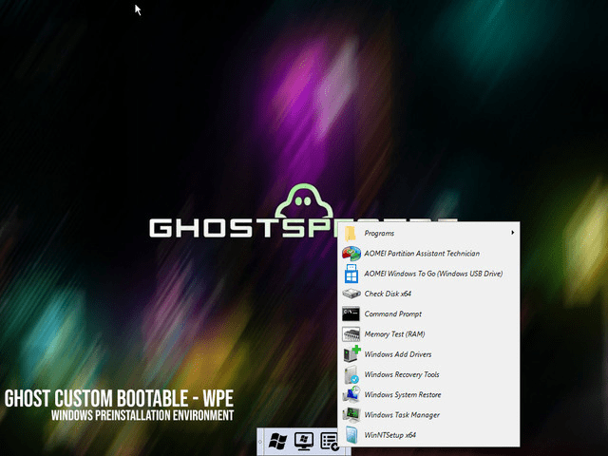Click the Check Disk drive icon
608x456 pixels.
tap(351, 294)
